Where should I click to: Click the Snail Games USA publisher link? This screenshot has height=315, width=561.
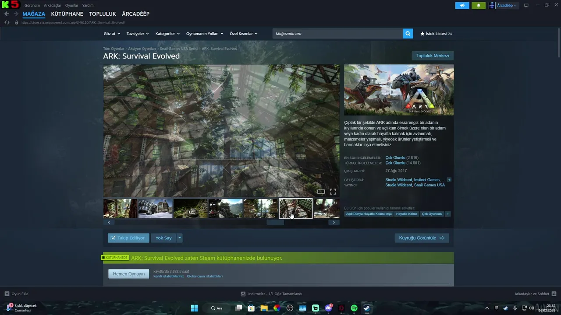429,185
